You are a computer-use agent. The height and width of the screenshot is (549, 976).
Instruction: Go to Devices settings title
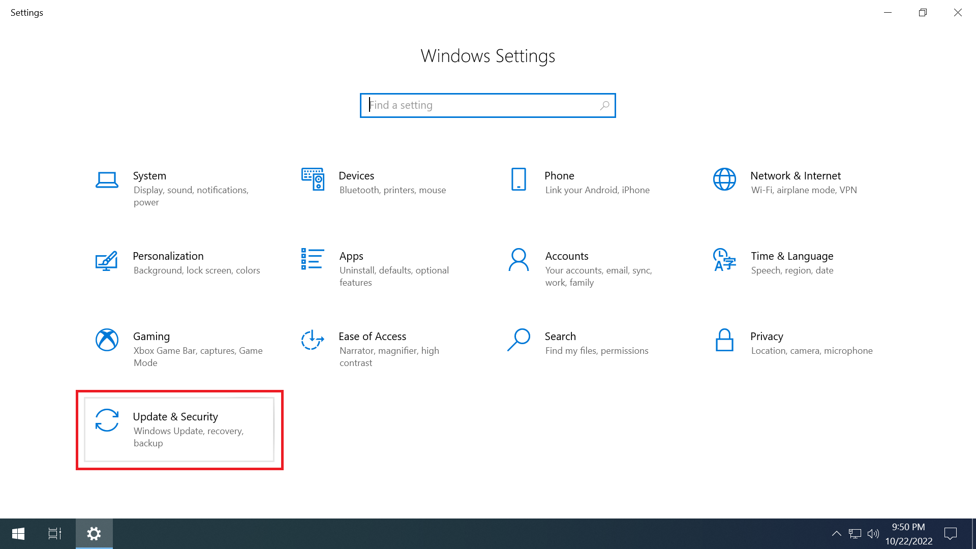point(356,176)
